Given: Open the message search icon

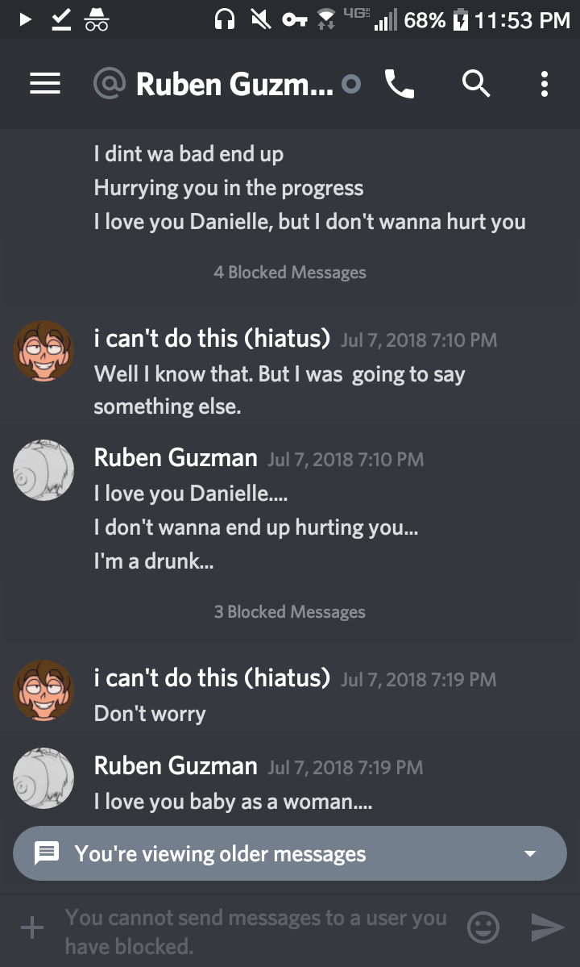Looking at the screenshot, I should (476, 83).
